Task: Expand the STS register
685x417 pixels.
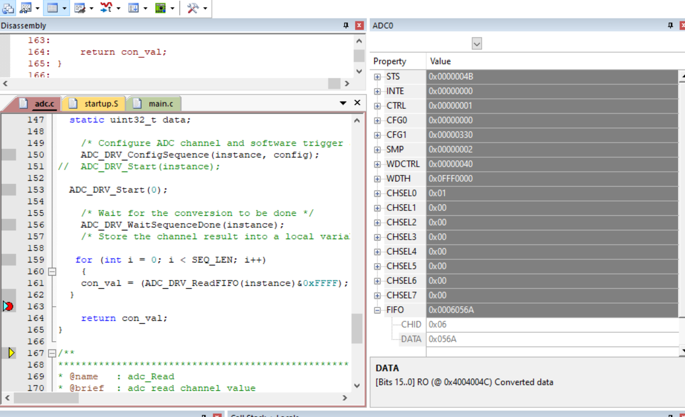Action: point(377,77)
